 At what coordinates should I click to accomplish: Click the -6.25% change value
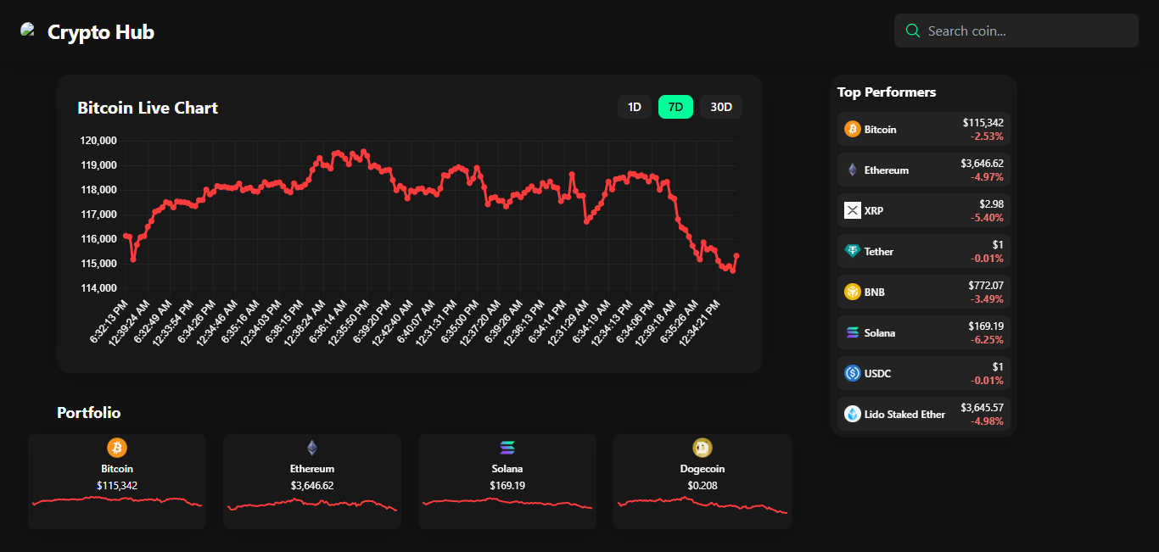[988, 339]
